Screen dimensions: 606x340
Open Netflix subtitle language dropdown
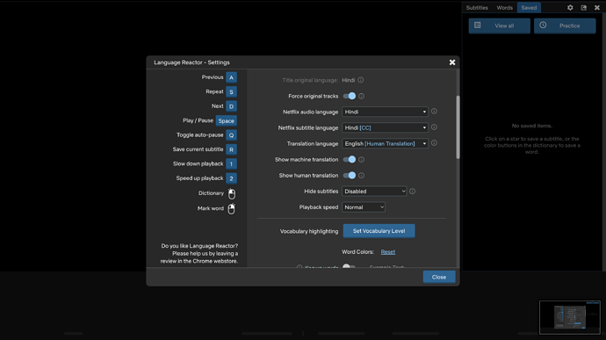point(385,127)
